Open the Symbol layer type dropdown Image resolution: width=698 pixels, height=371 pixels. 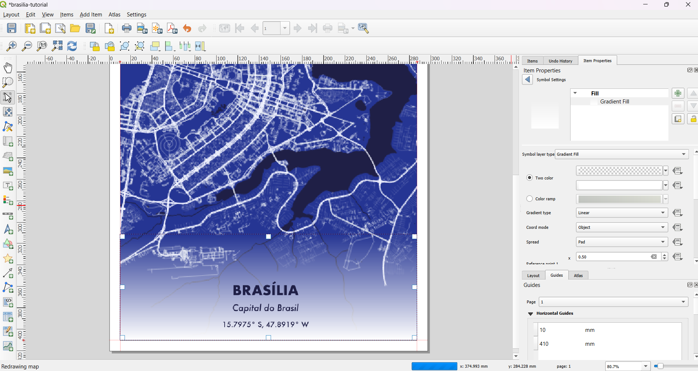click(622, 154)
